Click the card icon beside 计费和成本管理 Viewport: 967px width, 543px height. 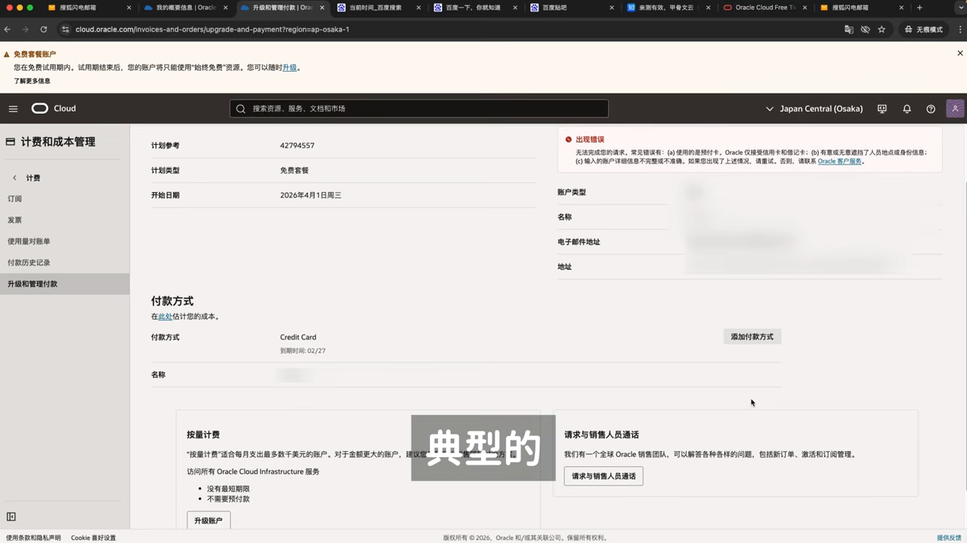[11, 142]
